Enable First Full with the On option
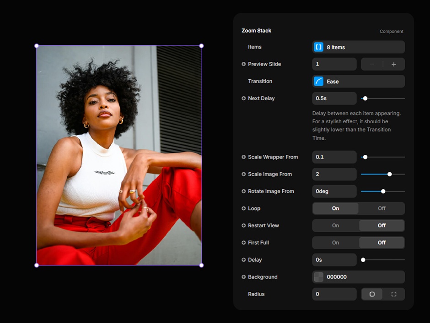This screenshot has width=430, height=323. pos(335,243)
